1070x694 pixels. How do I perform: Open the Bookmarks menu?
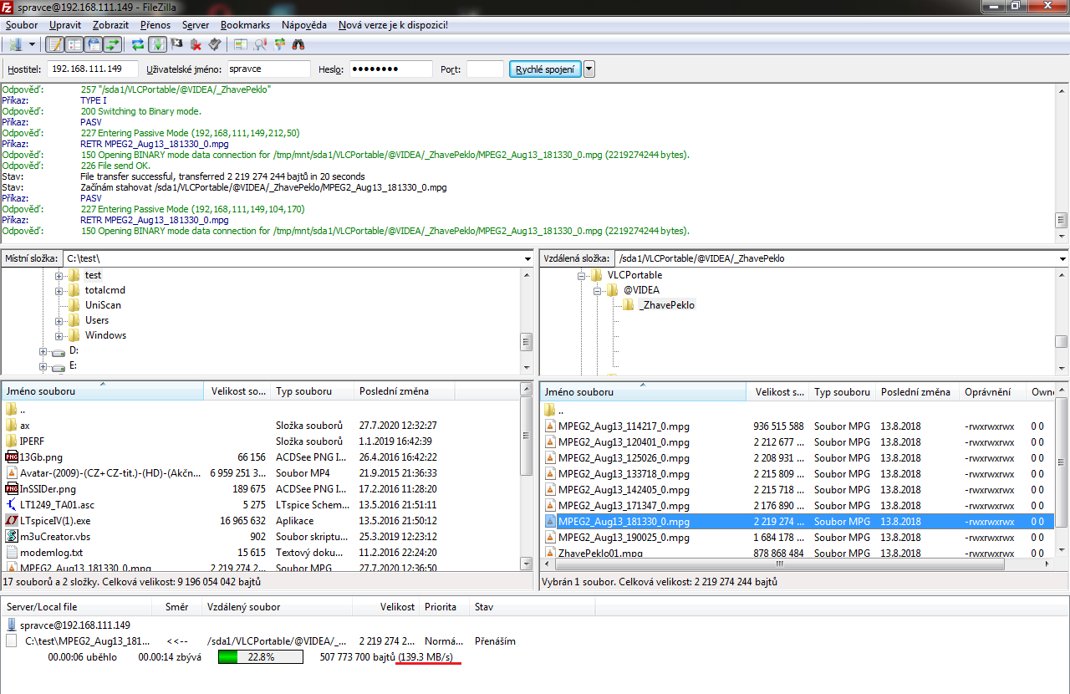click(x=245, y=25)
